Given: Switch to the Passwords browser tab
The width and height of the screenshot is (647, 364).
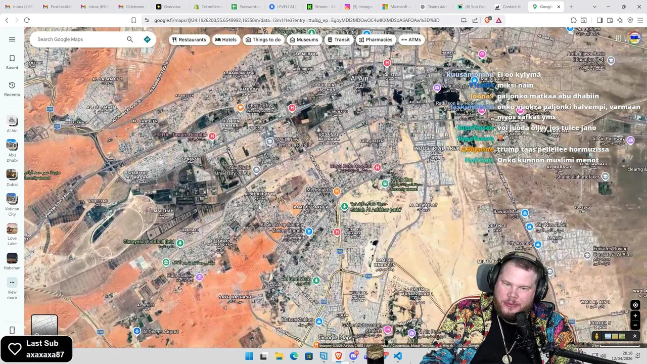Looking at the screenshot, I should tap(245, 7).
